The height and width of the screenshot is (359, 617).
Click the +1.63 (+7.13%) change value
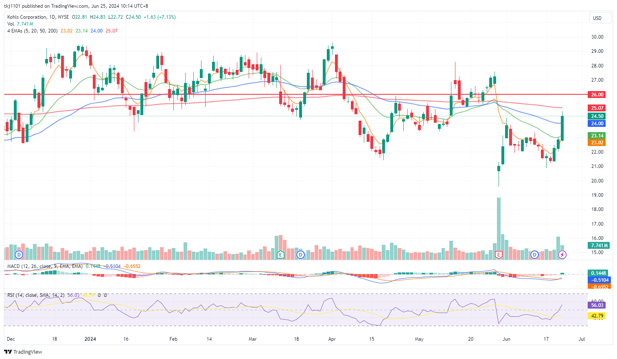[160, 17]
